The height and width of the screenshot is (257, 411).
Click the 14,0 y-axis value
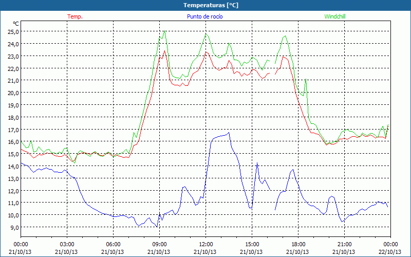coord(14,167)
